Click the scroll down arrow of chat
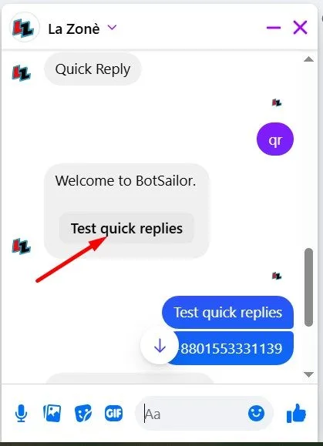Viewport: 323px width, 446px height. (x=308, y=374)
